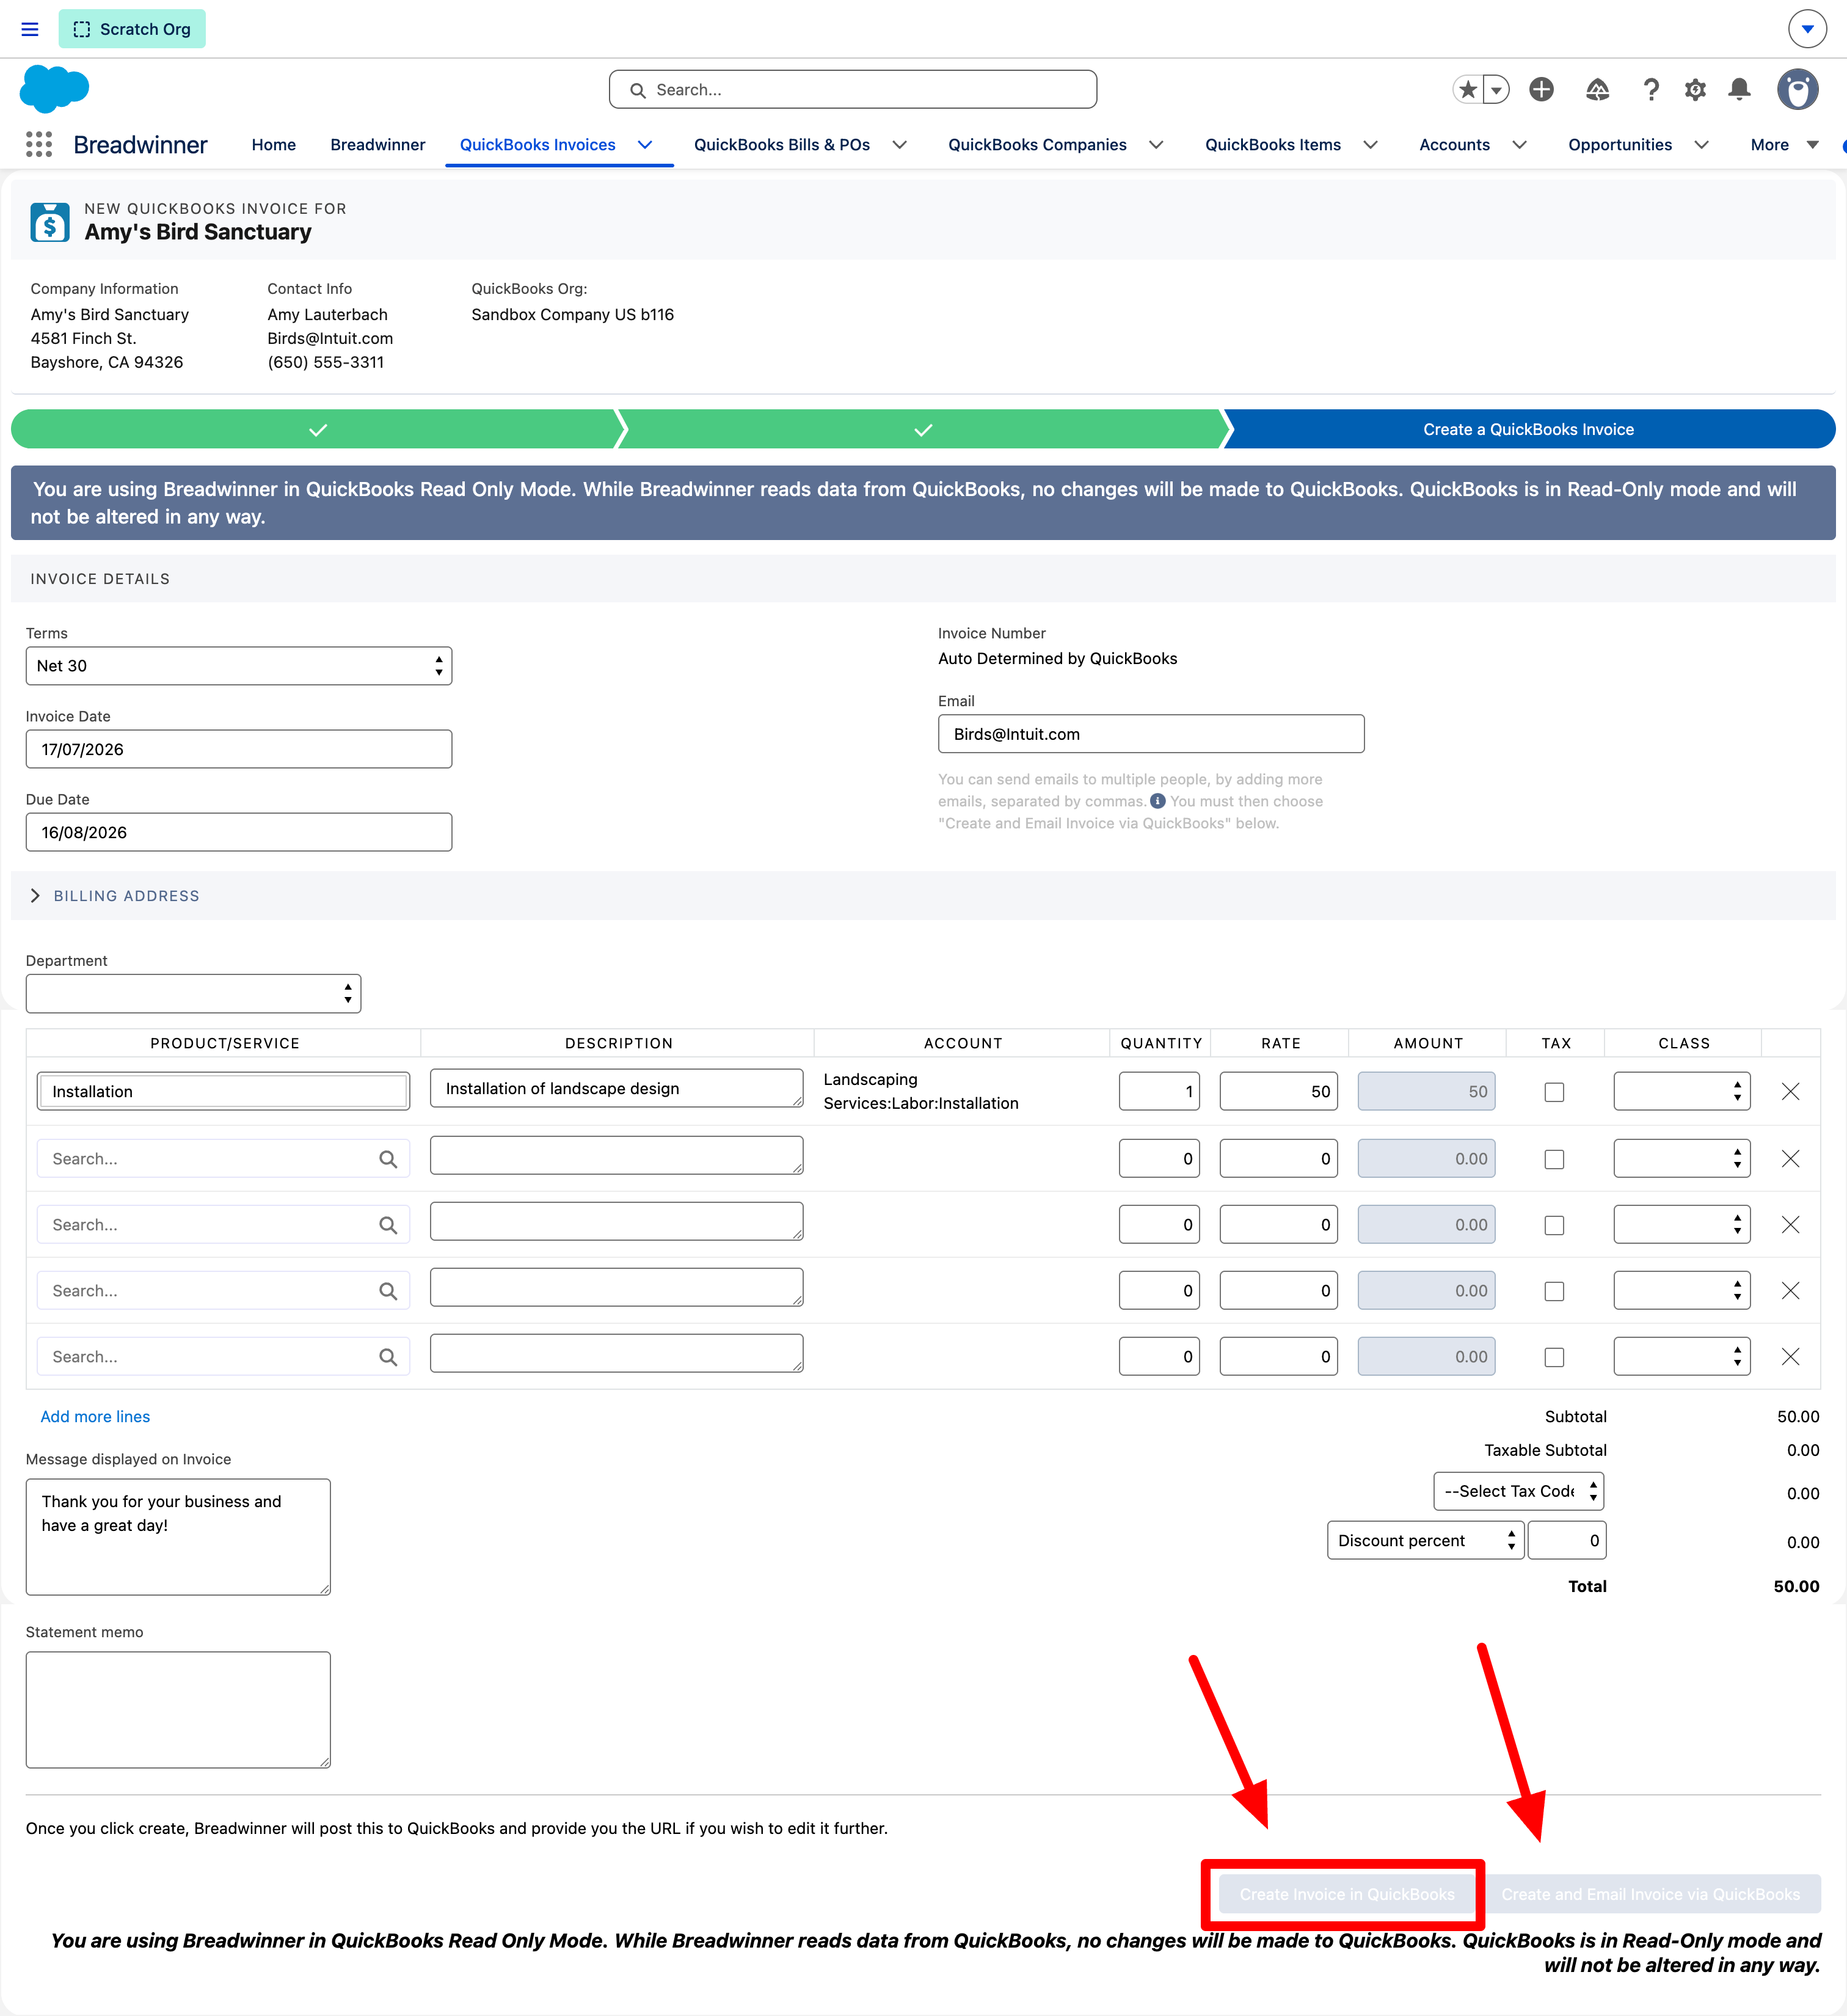
Task: Tick the Tax checkbox for Installation row
Action: (x=1554, y=1092)
